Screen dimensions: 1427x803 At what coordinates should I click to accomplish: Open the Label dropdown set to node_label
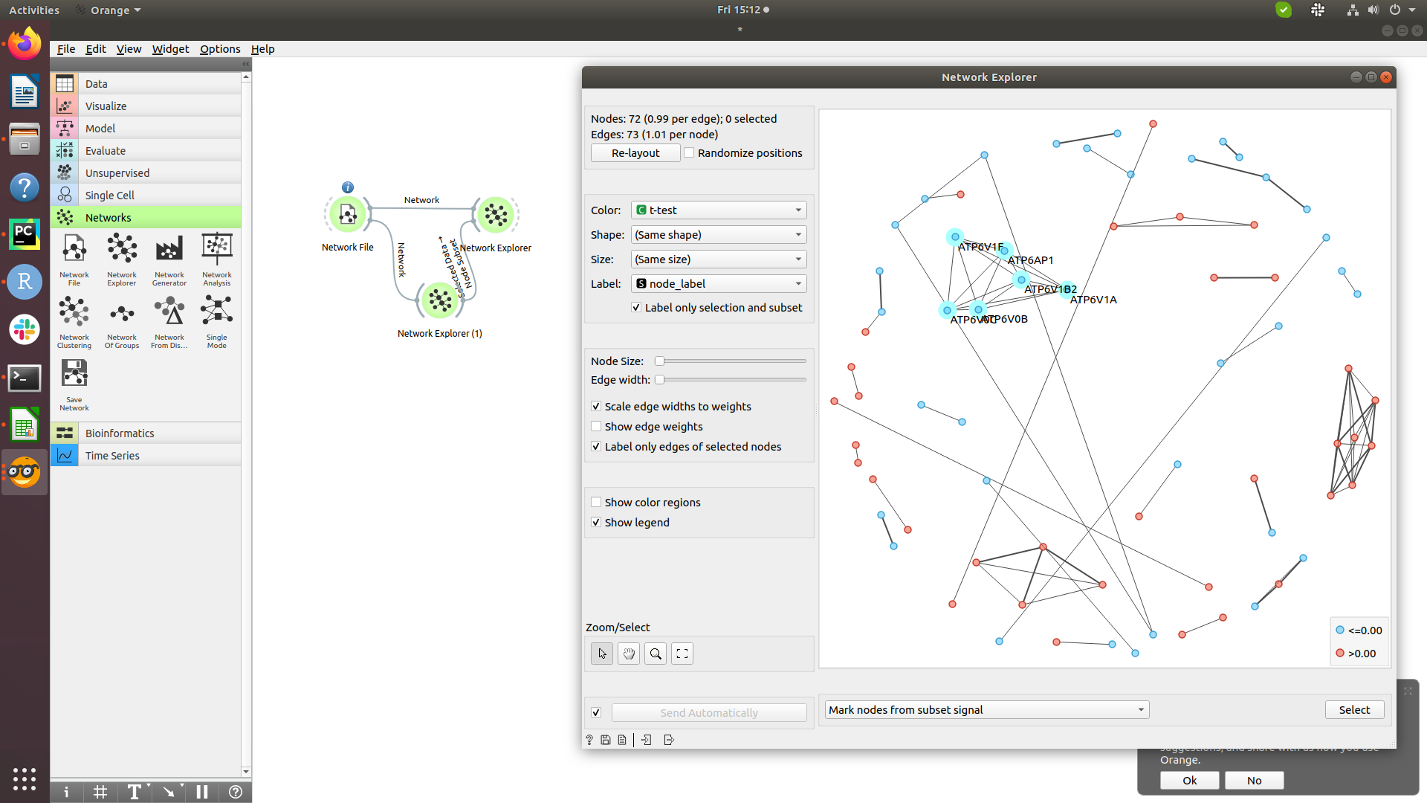(x=718, y=283)
